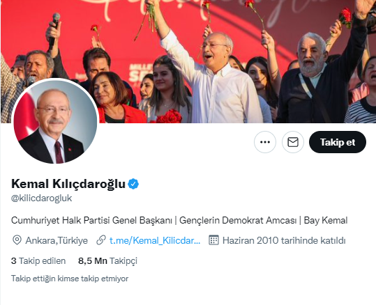Open the 3 Takip edilen following list
This screenshot has width=376, height=305.
pos(38,260)
